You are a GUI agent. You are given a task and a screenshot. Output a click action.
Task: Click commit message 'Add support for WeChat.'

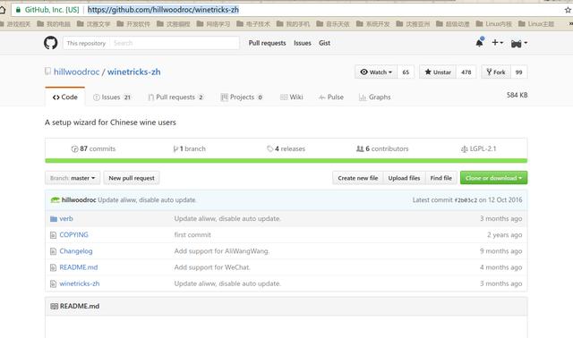[212, 267]
